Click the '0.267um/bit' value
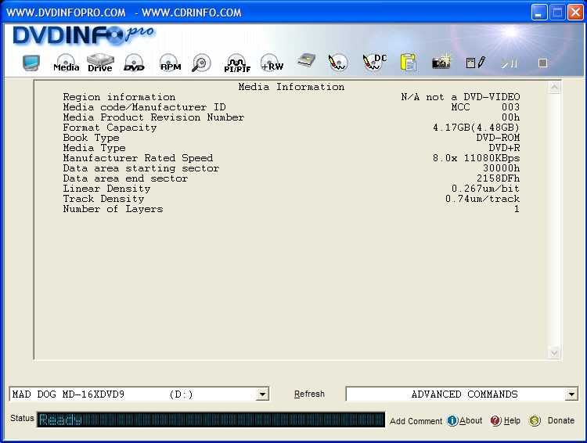 [485, 189]
